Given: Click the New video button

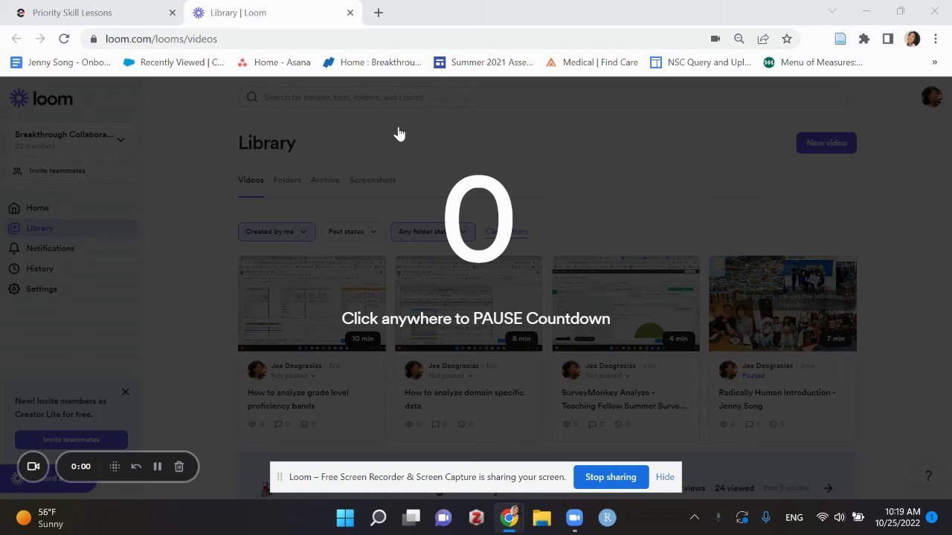Looking at the screenshot, I should pyautogui.click(x=826, y=143).
